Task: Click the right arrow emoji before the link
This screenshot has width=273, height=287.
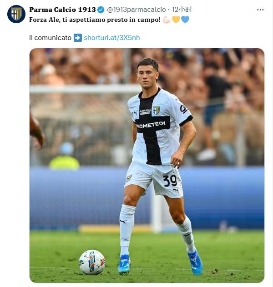Action: point(78,38)
